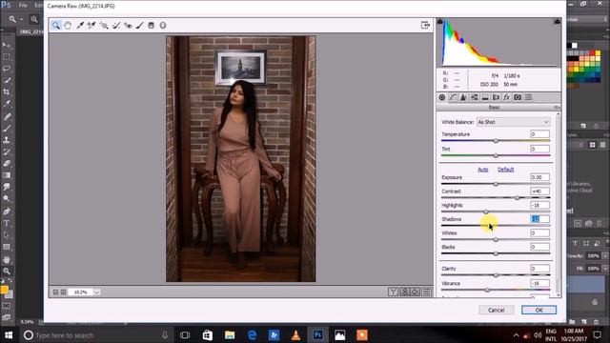
Task: Open Photoshop's File menu
Action: (x=23, y=6)
